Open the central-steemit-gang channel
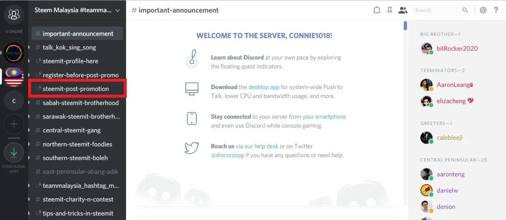Viewport: 506px width, 220px height. coord(77,130)
